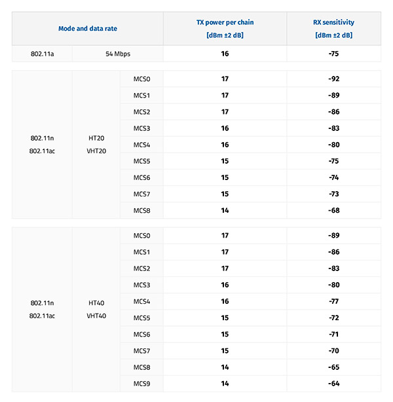Select the -70 RX sensitivity value
This screenshot has width=393, height=402.
[x=333, y=350]
